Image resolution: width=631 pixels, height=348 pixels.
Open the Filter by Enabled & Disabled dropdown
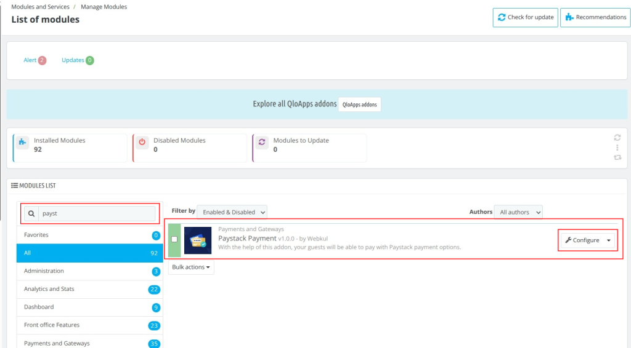pyautogui.click(x=232, y=212)
